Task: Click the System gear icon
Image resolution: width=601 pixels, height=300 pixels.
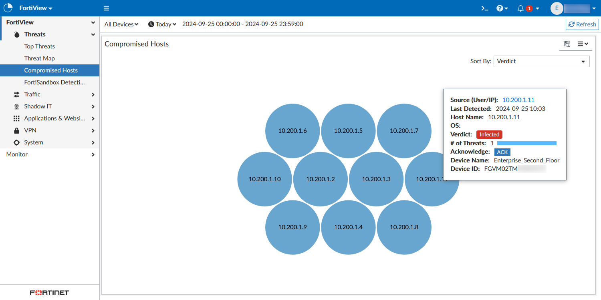Action: click(16, 142)
